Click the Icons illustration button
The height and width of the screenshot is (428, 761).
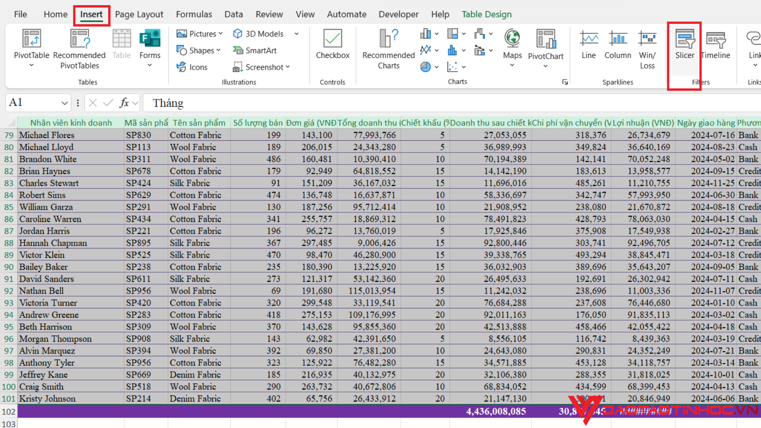[x=192, y=67]
